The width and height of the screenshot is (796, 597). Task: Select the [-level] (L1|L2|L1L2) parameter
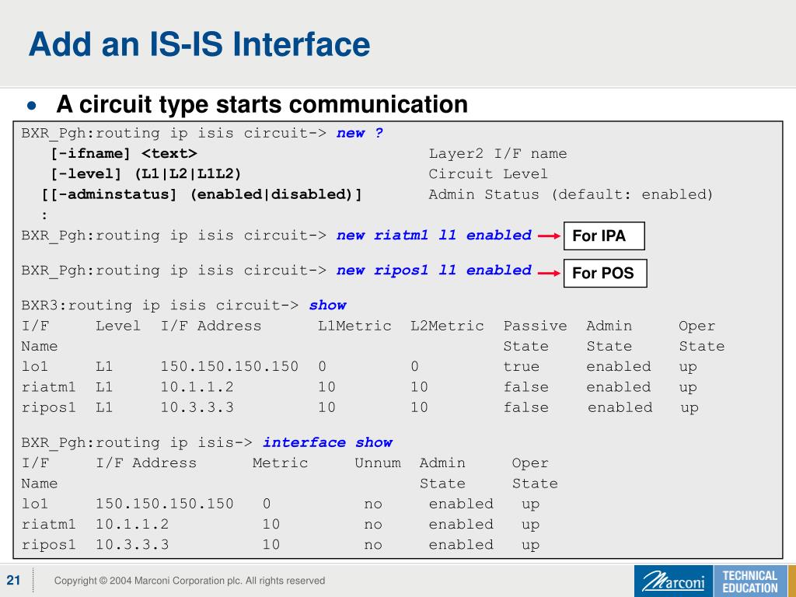145,174
